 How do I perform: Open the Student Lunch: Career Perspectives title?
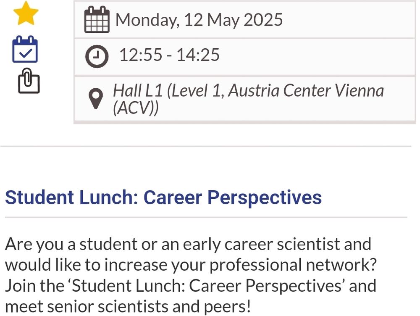point(164,197)
